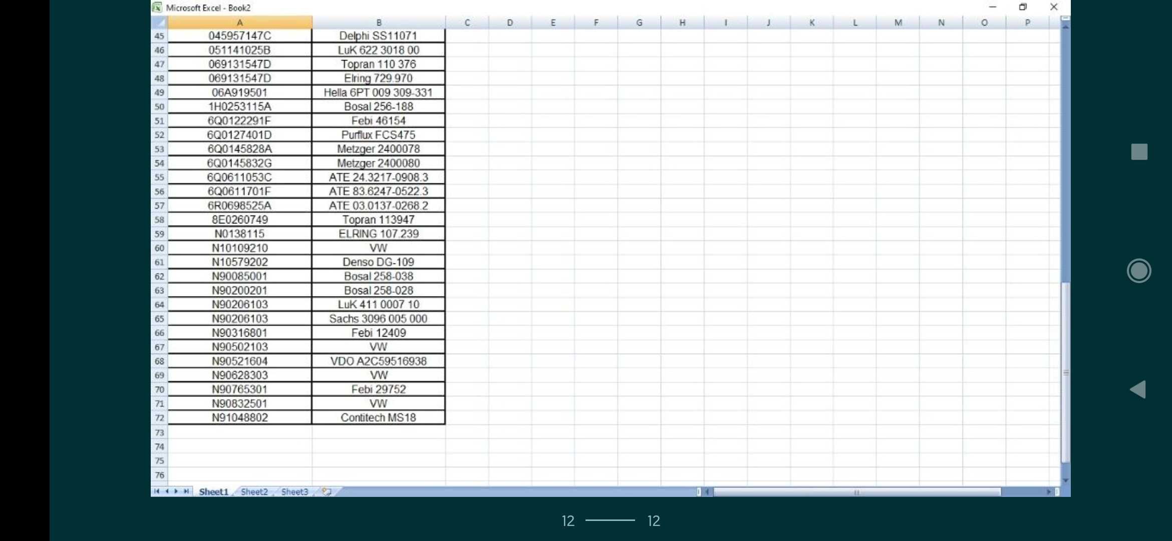Screen dimensions: 1172x541
Task: Select cell containing 045957147C
Action: (240, 36)
